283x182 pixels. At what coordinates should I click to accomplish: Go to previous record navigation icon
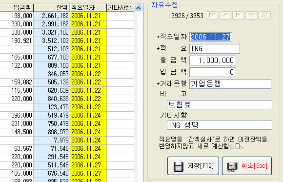click(x=225, y=16)
